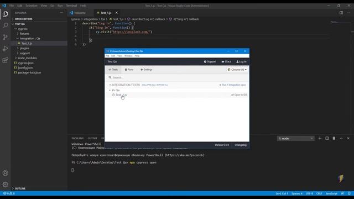The height and width of the screenshot is (199, 354).
Task: Open the Source Control view
Action: point(5,37)
